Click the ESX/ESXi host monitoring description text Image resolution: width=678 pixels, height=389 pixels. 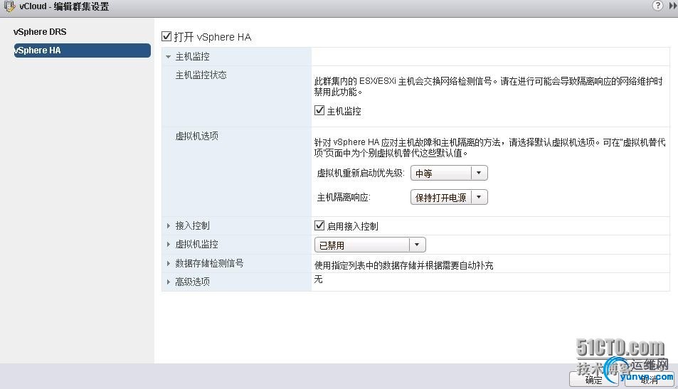[x=488, y=87]
